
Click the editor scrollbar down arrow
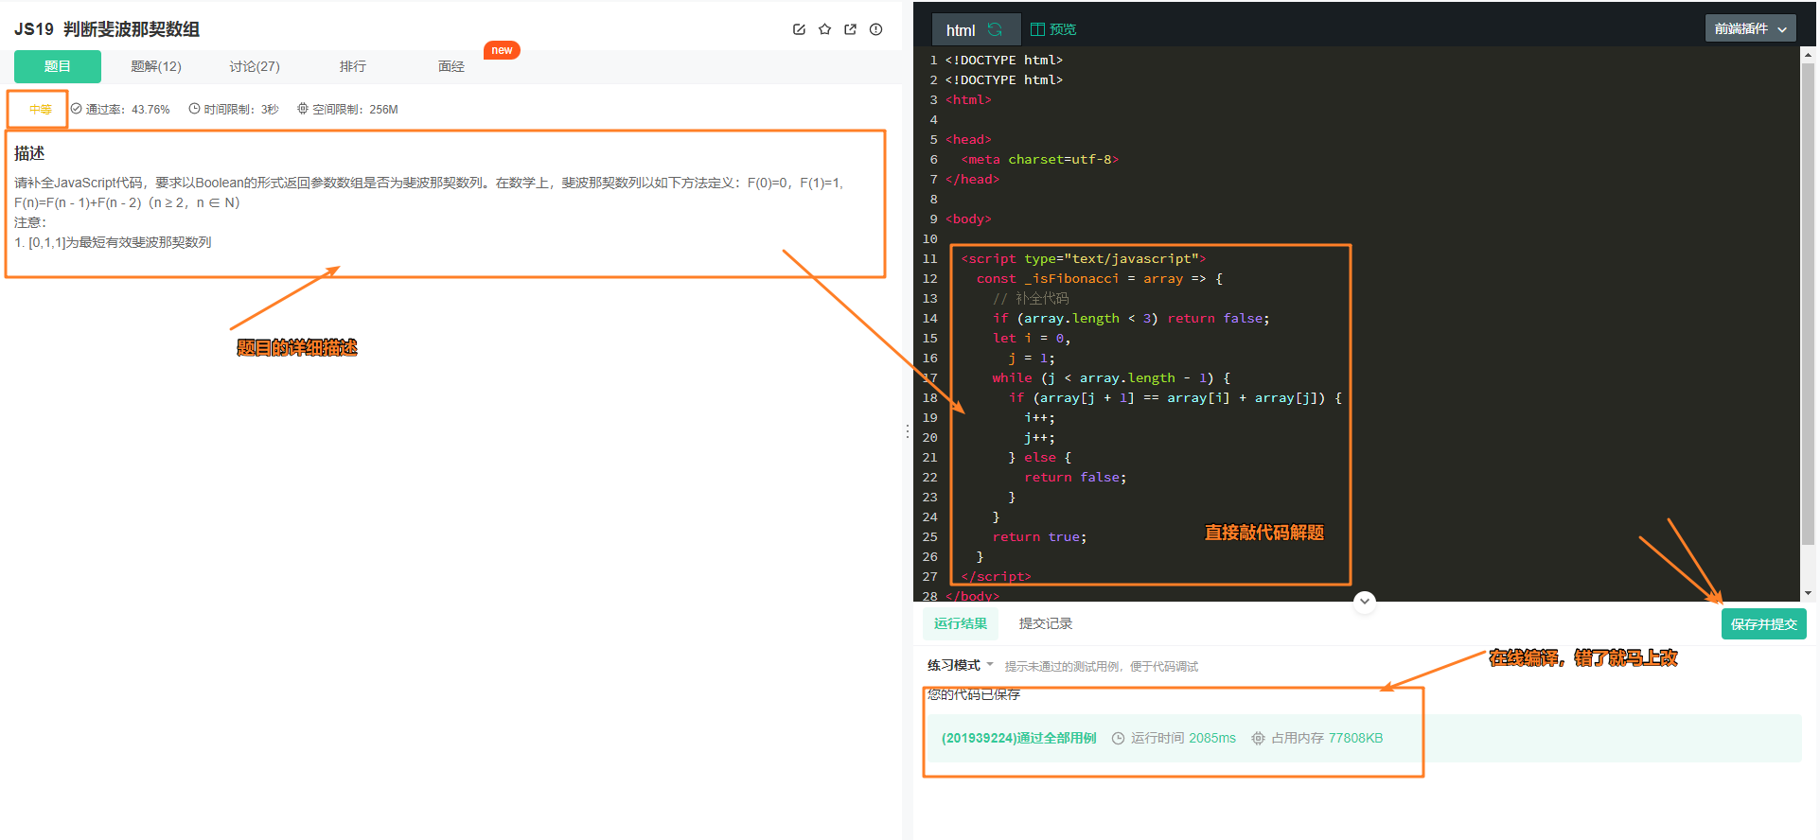point(1808,593)
